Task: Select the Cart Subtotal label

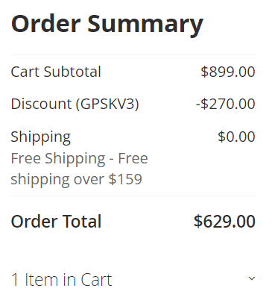Action: click(56, 72)
